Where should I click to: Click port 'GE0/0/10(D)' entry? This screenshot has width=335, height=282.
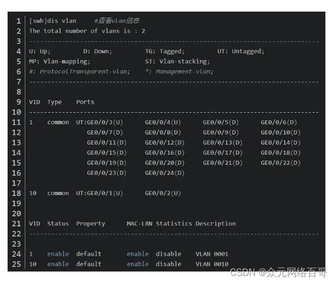click(x=281, y=132)
